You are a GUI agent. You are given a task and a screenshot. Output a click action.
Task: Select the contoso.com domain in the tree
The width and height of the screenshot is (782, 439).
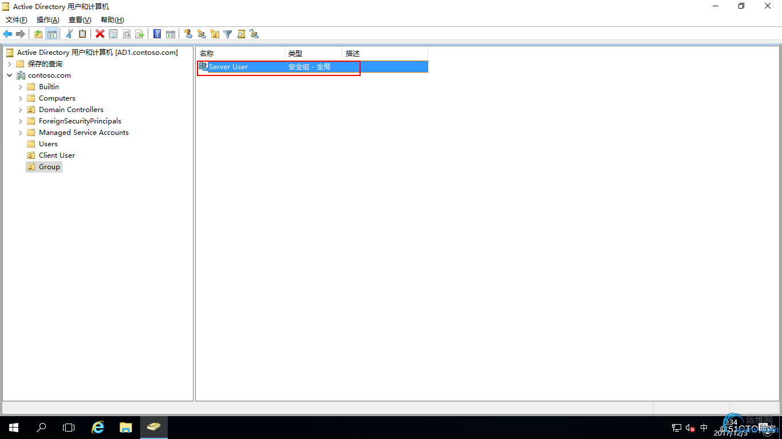50,75
